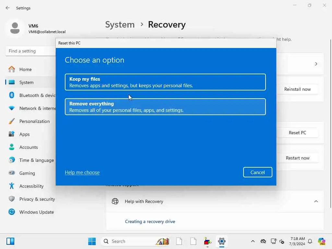The height and width of the screenshot is (249, 332).
Task: Click the Apps icon in sidebar
Action: [12, 134]
